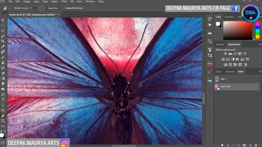Stroke path with brush button
The image size is (262, 147).
228,145
